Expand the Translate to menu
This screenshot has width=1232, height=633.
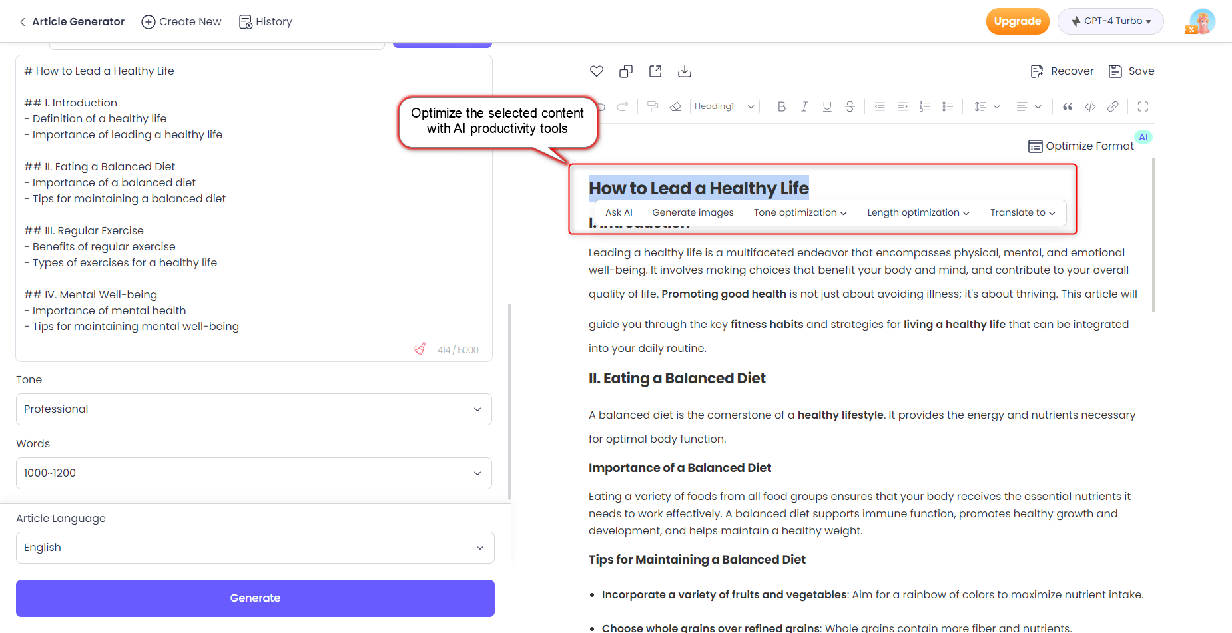click(x=1022, y=213)
